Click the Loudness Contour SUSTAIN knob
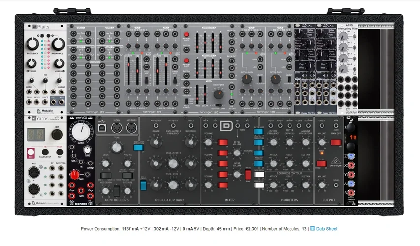The height and width of the screenshot is (246, 420). tap(306, 185)
